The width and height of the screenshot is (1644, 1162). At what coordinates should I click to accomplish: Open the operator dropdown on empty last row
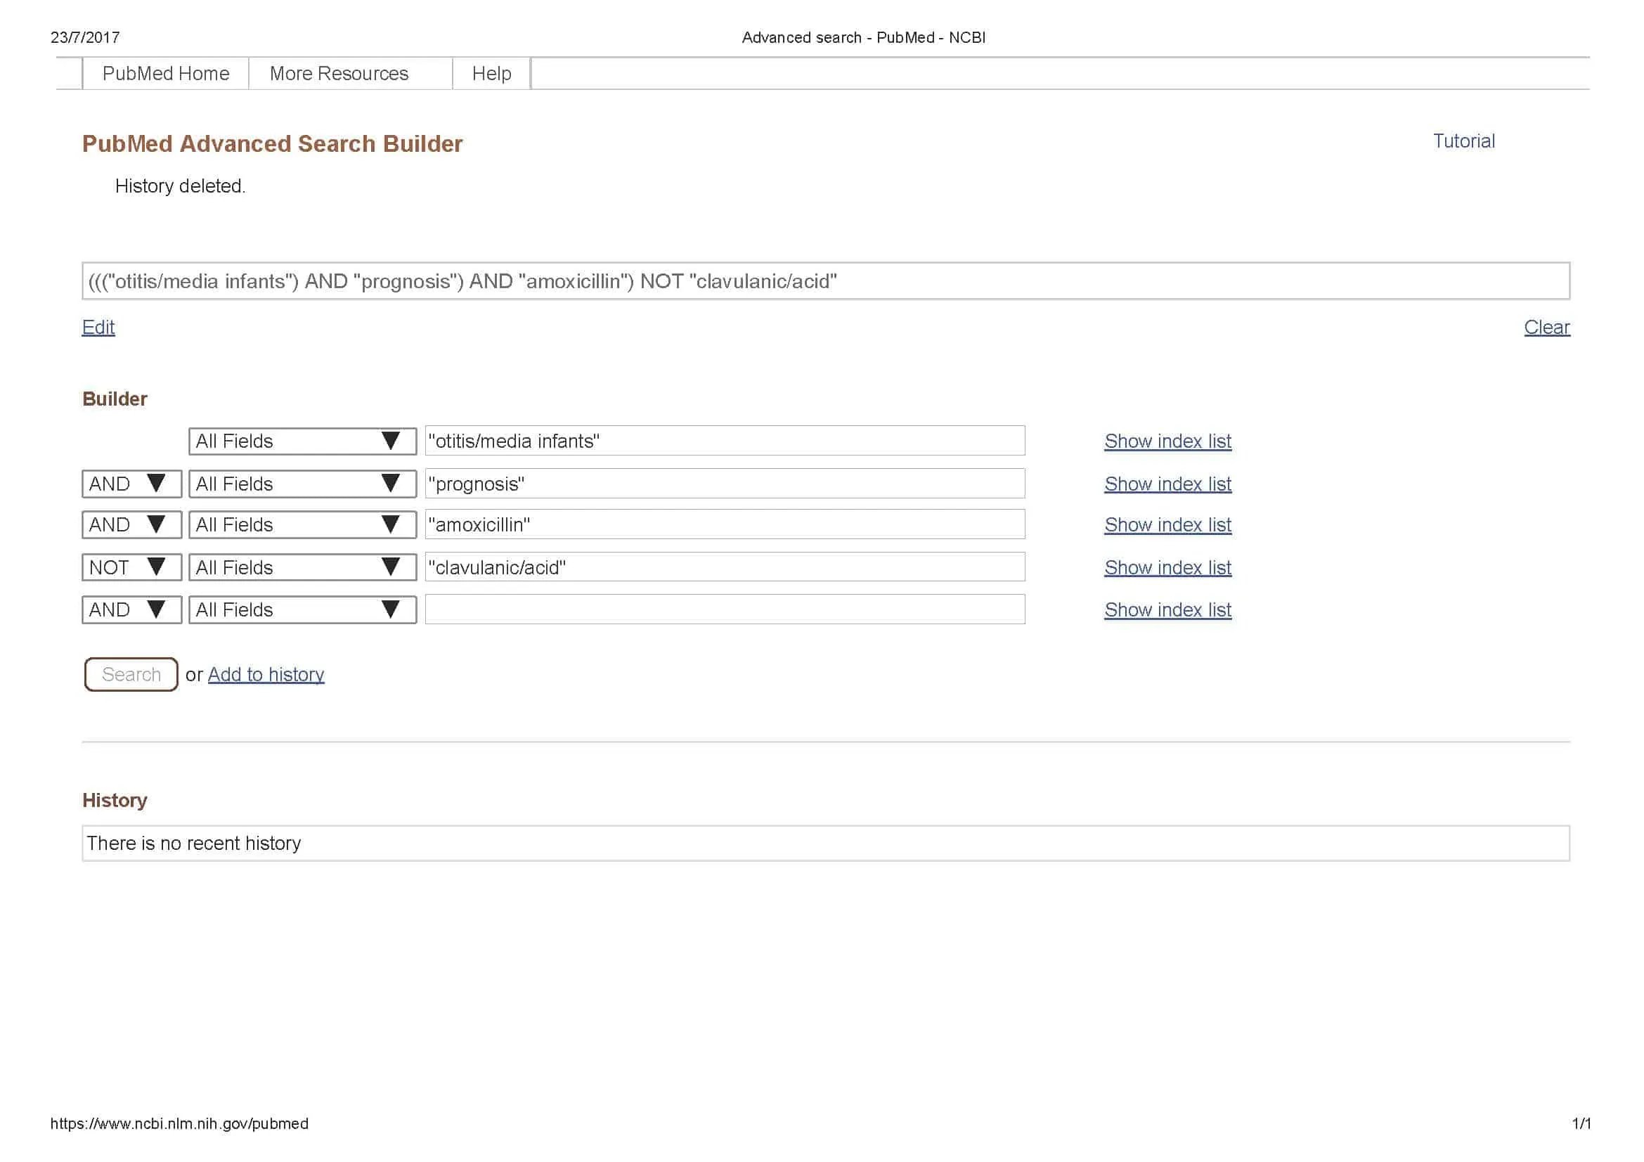coord(131,609)
